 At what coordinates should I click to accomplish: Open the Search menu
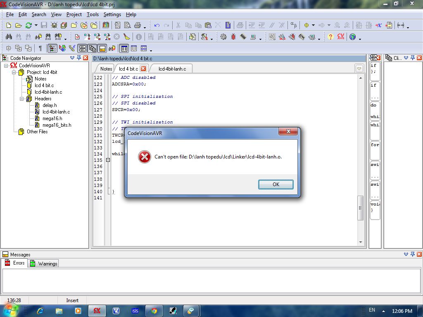(x=39, y=14)
